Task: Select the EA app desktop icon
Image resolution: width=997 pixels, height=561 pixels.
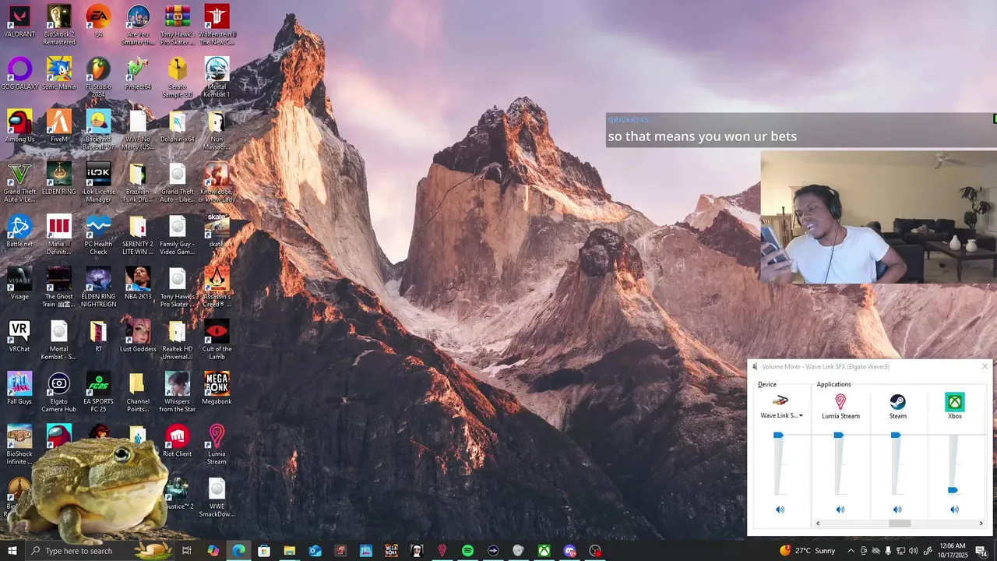Action: click(x=98, y=21)
